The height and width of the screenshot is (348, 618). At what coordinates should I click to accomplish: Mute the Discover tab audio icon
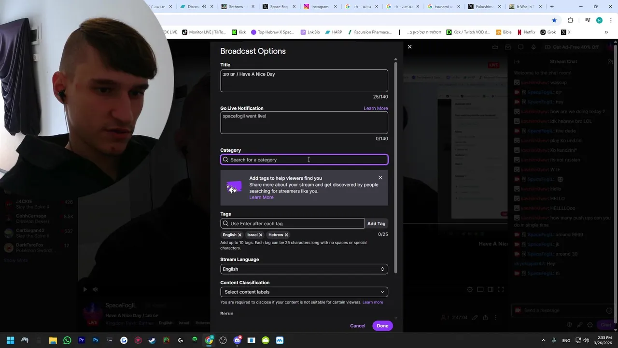coord(204,7)
